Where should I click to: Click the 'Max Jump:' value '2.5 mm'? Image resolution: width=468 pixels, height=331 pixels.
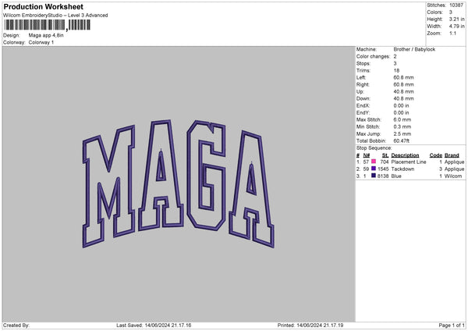[x=402, y=133]
